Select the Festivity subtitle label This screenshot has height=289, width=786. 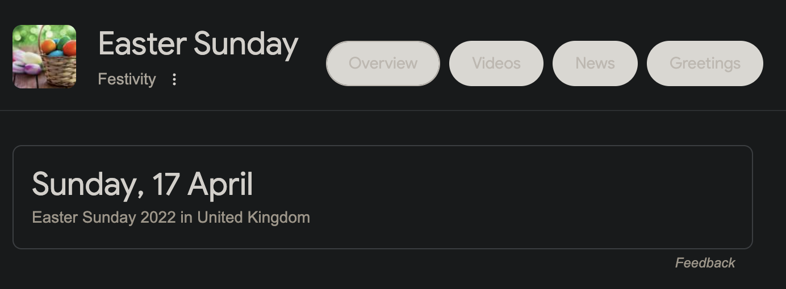[x=127, y=79]
